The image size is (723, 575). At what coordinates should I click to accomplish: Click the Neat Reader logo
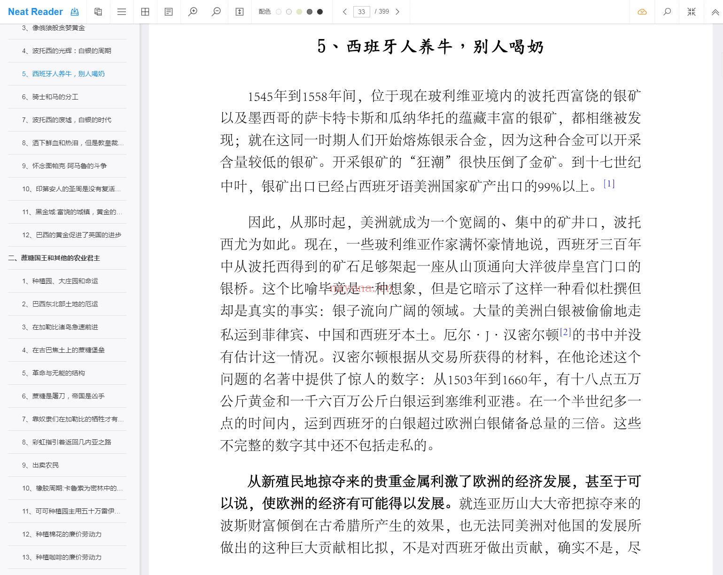click(x=35, y=12)
